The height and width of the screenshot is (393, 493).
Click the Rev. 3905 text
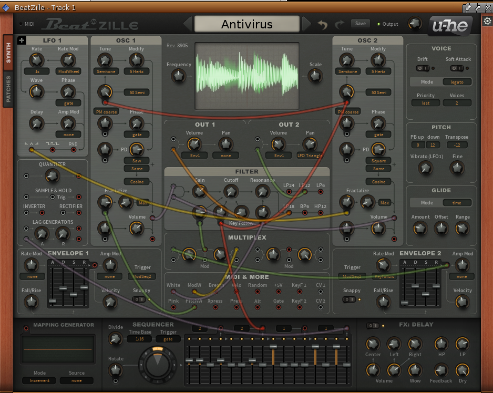[x=177, y=46]
